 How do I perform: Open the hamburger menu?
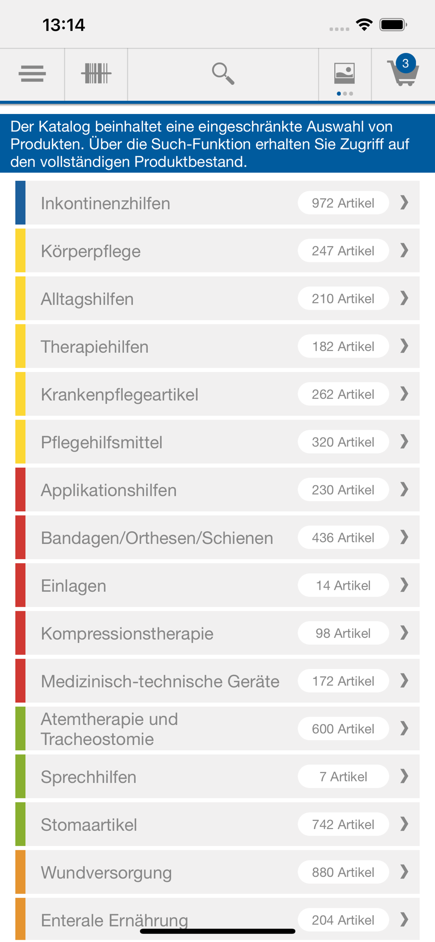(32, 74)
